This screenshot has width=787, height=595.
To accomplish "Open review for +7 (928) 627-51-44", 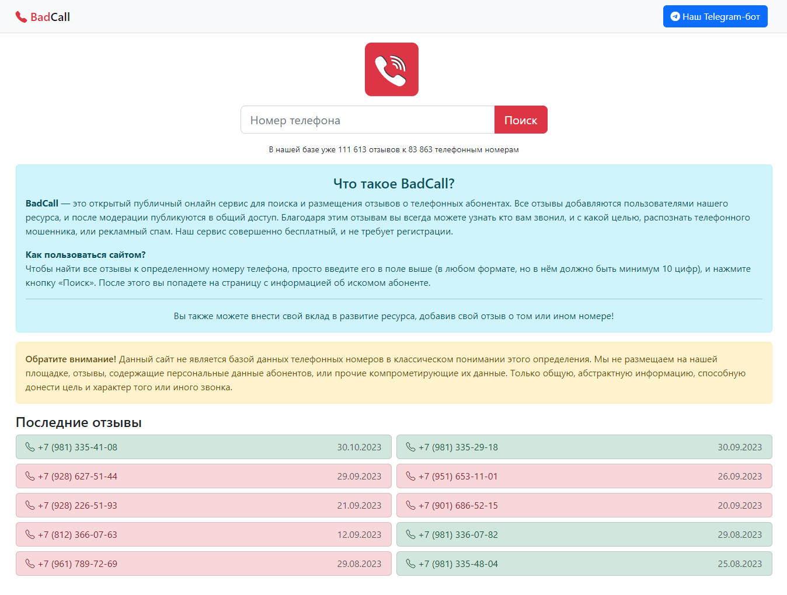I will pyautogui.click(x=204, y=476).
